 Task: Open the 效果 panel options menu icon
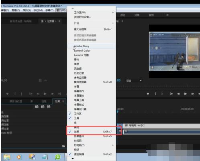tap(63, 101)
